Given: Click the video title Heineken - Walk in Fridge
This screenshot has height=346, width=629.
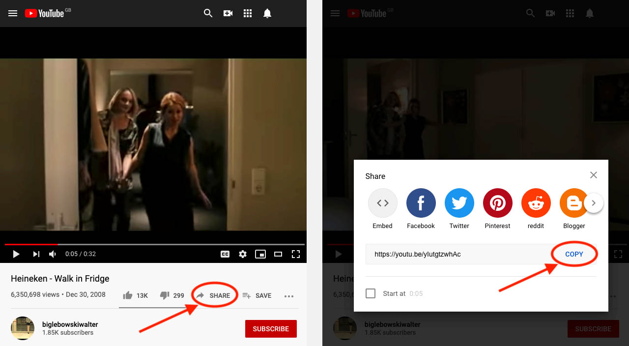Looking at the screenshot, I should [x=60, y=279].
